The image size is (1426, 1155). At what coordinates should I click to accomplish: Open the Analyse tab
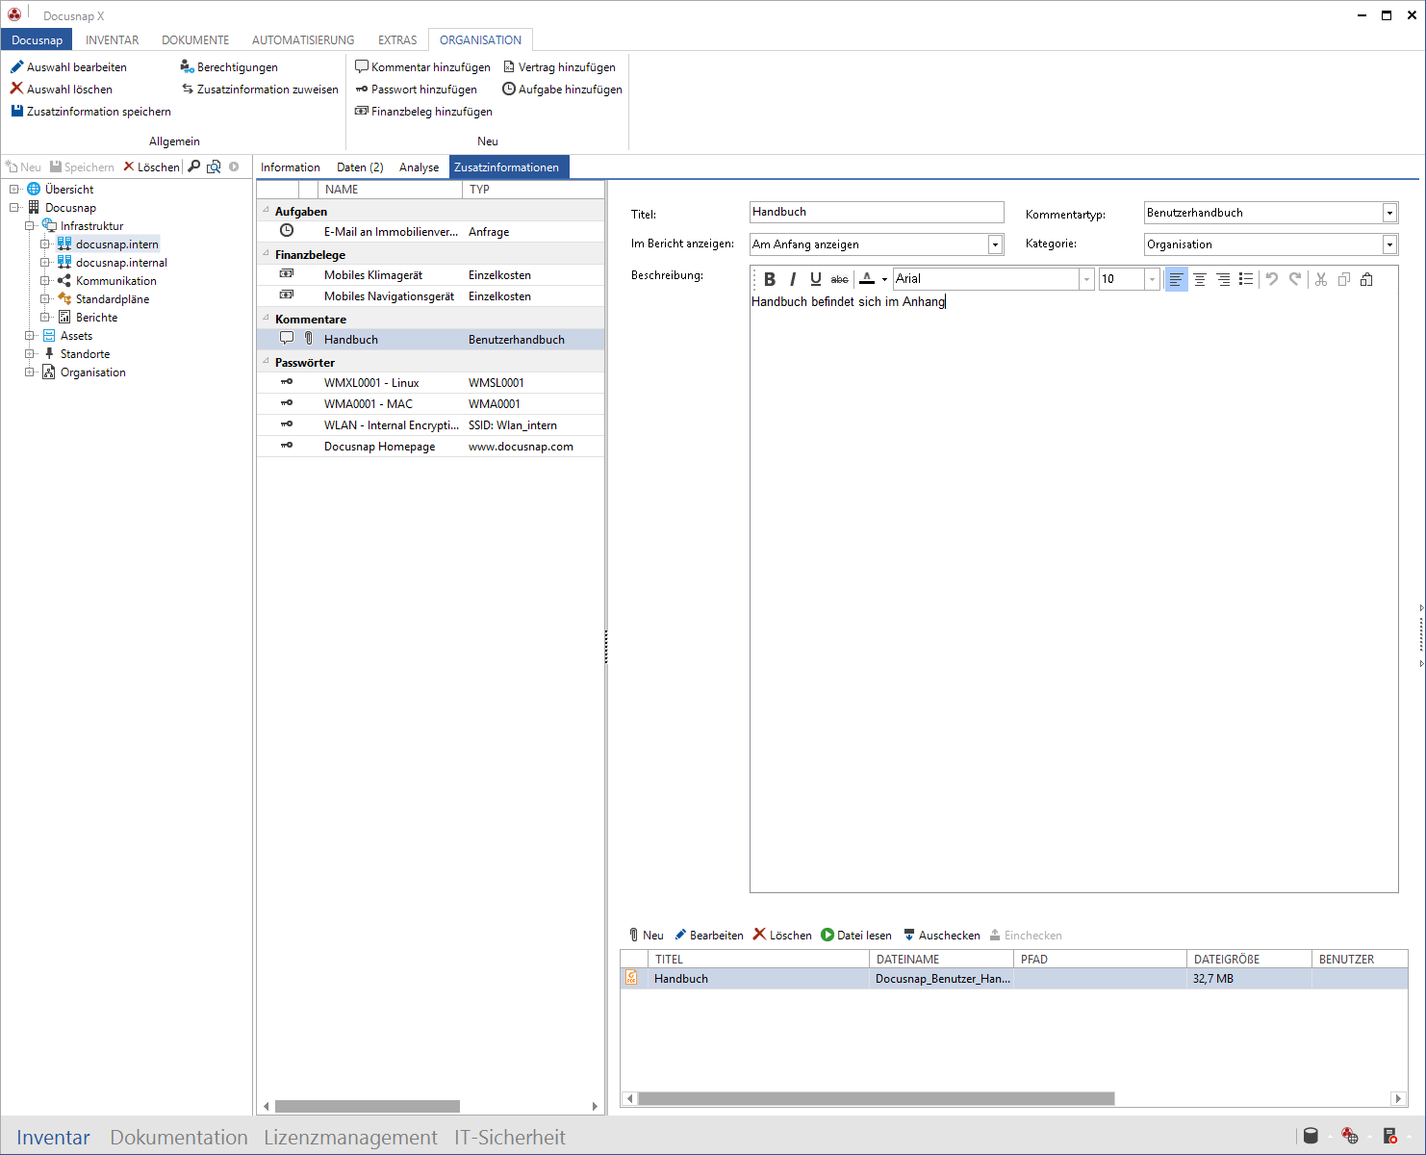pos(419,167)
